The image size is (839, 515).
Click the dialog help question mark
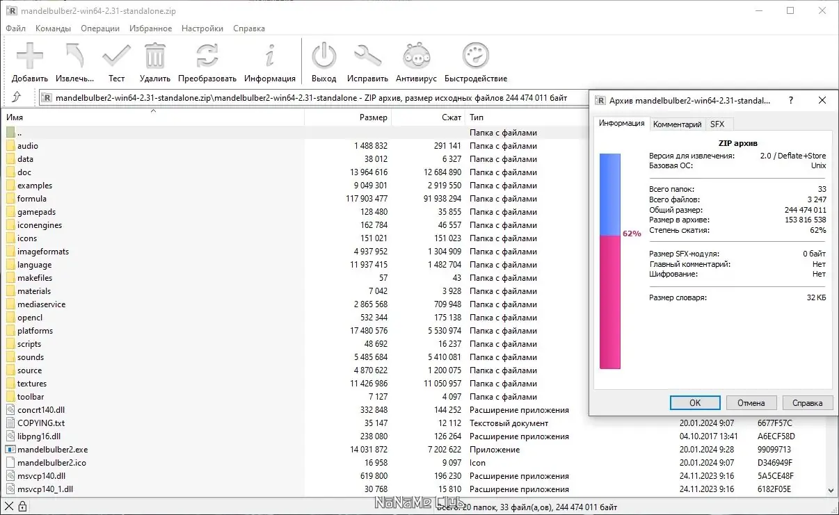[791, 100]
